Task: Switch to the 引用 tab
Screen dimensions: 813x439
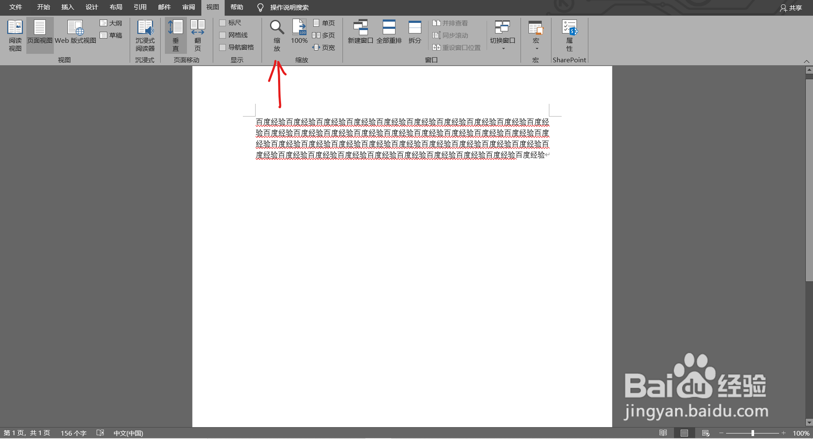Action: pyautogui.click(x=140, y=7)
